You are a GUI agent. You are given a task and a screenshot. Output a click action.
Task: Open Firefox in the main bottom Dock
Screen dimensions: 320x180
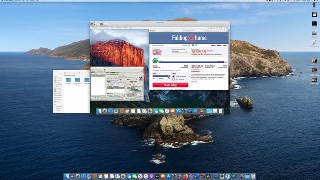[186, 176]
